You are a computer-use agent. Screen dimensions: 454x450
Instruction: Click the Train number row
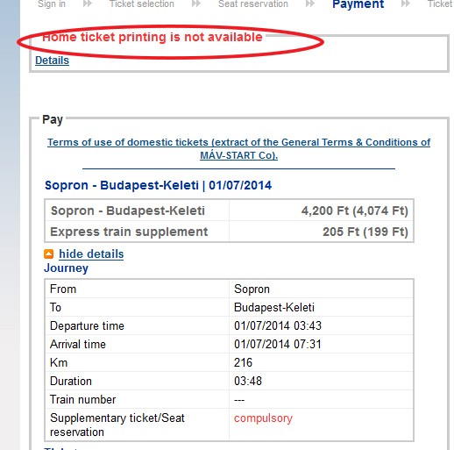(x=229, y=399)
